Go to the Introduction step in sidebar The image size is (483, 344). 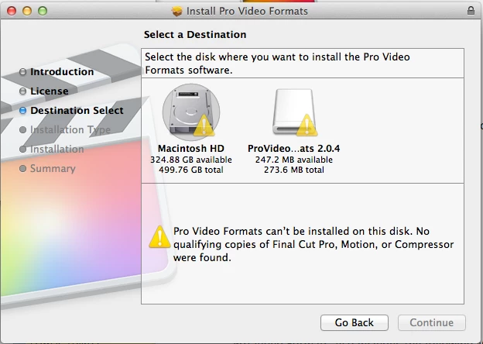[x=62, y=72]
